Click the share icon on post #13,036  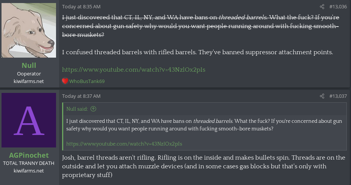[x=322, y=7]
